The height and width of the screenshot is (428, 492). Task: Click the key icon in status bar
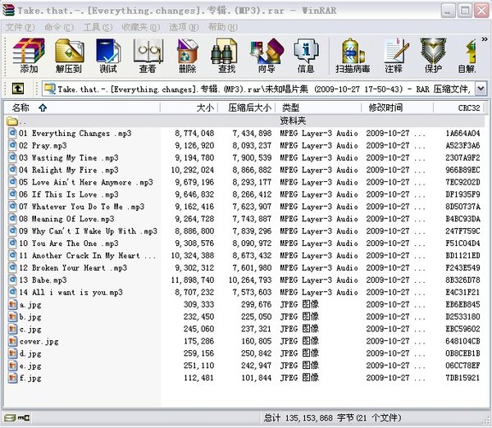click(x=24, y=417)
